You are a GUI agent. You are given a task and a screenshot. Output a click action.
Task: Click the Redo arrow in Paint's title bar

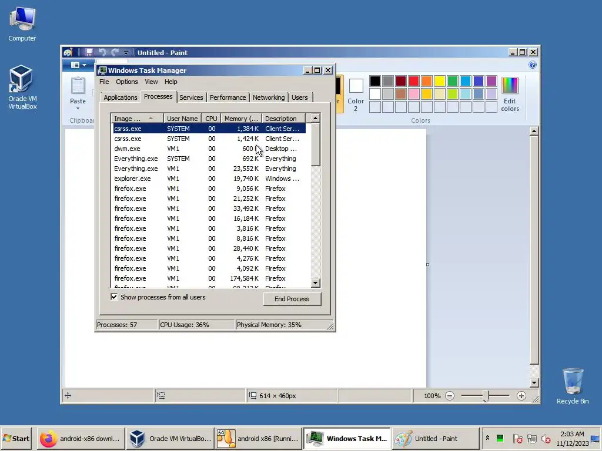[x=115, y=52]
